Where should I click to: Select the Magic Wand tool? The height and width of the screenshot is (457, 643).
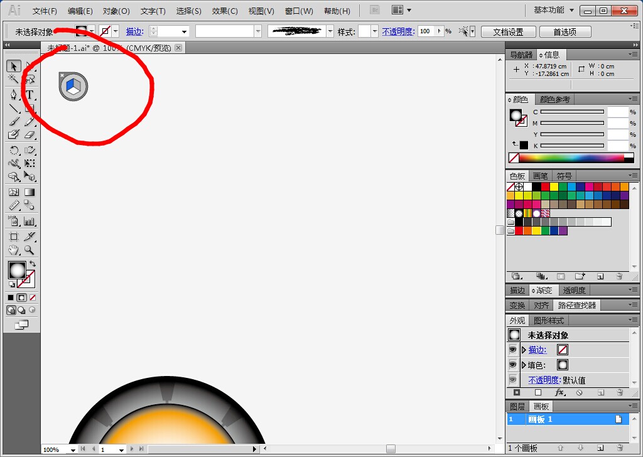[14, 79]
